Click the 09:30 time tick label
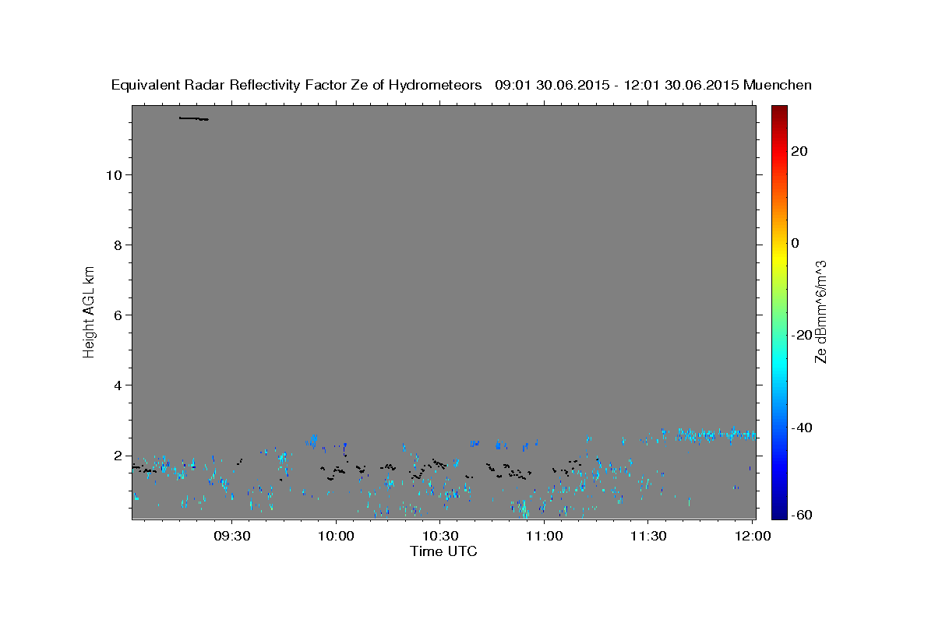Screen dimensions: 935x623 [232, 537]
